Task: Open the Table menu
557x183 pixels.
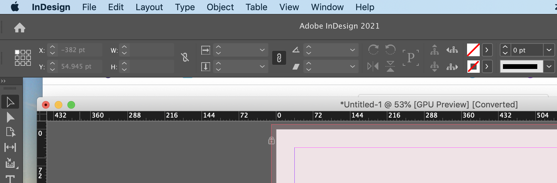Action: [x=256, y=7]
